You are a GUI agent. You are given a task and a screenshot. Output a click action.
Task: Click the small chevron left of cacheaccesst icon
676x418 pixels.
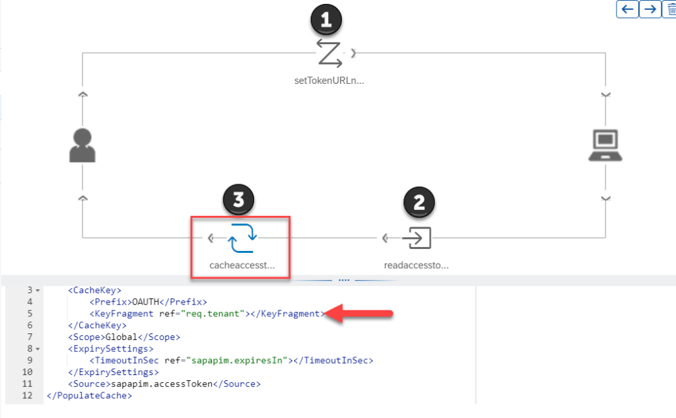[210, 238]
